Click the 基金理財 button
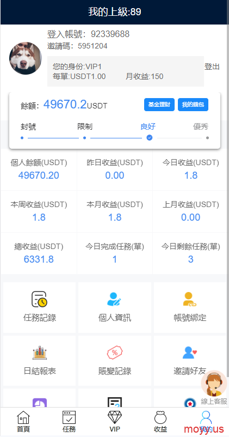This screenshot has height=437, width=229. pyautogui.click(x=159, y=105)
